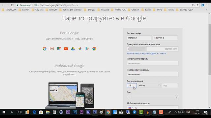The width and height of the screenshot is (211, 118).
Task: Bookmark this page with the star icon
Action: pos(197,5)
